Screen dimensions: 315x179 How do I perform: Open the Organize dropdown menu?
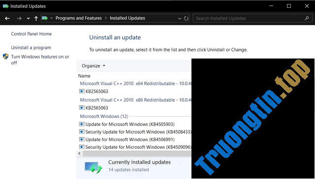point(94,66)
